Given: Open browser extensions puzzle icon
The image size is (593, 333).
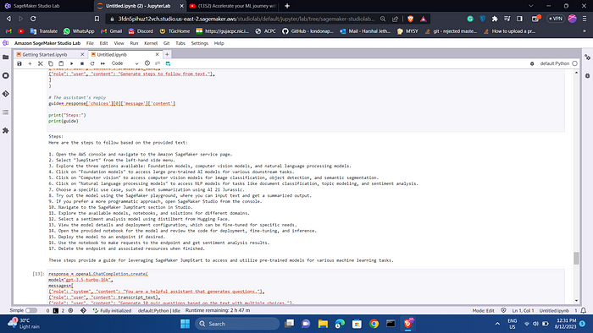Looking at the screenshot, I should tap(495, 19).
